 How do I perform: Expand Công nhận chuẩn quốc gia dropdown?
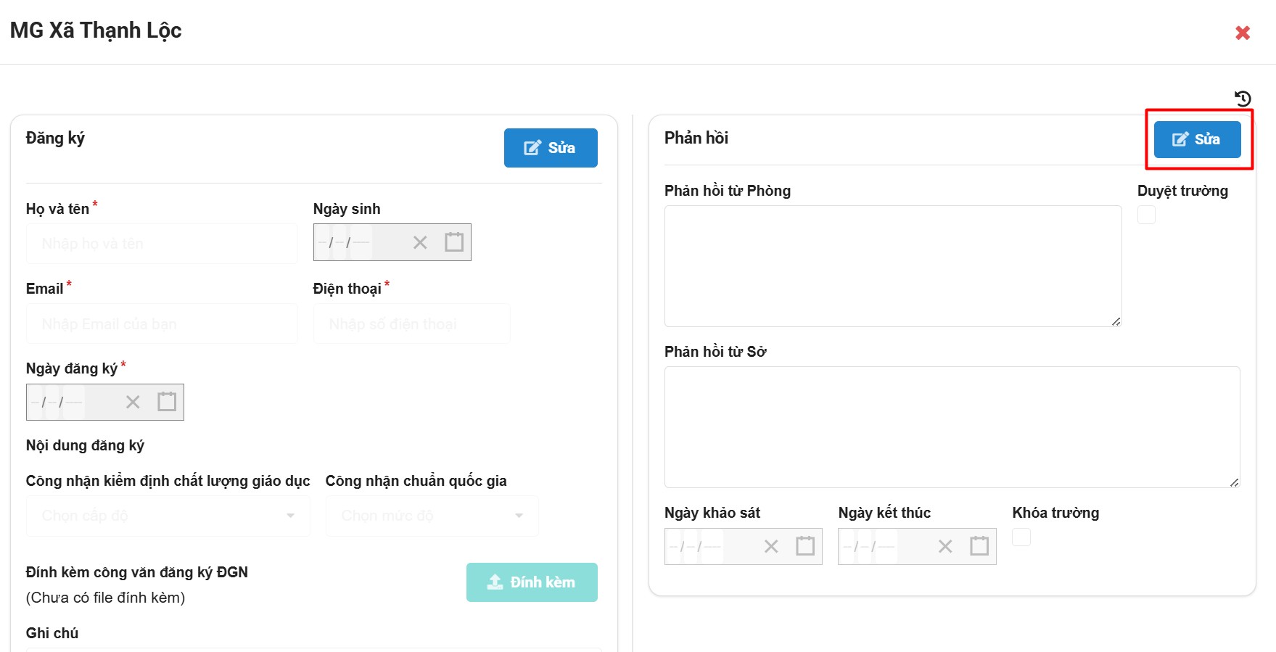(x=432, y=516)
